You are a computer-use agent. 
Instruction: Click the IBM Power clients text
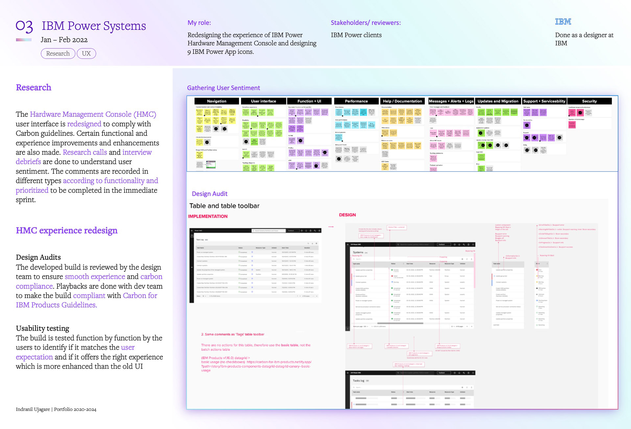(356, 35)
